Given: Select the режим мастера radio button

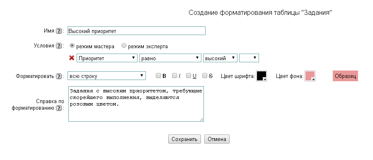Looking at the screenshot, I should tap(72, 46).
